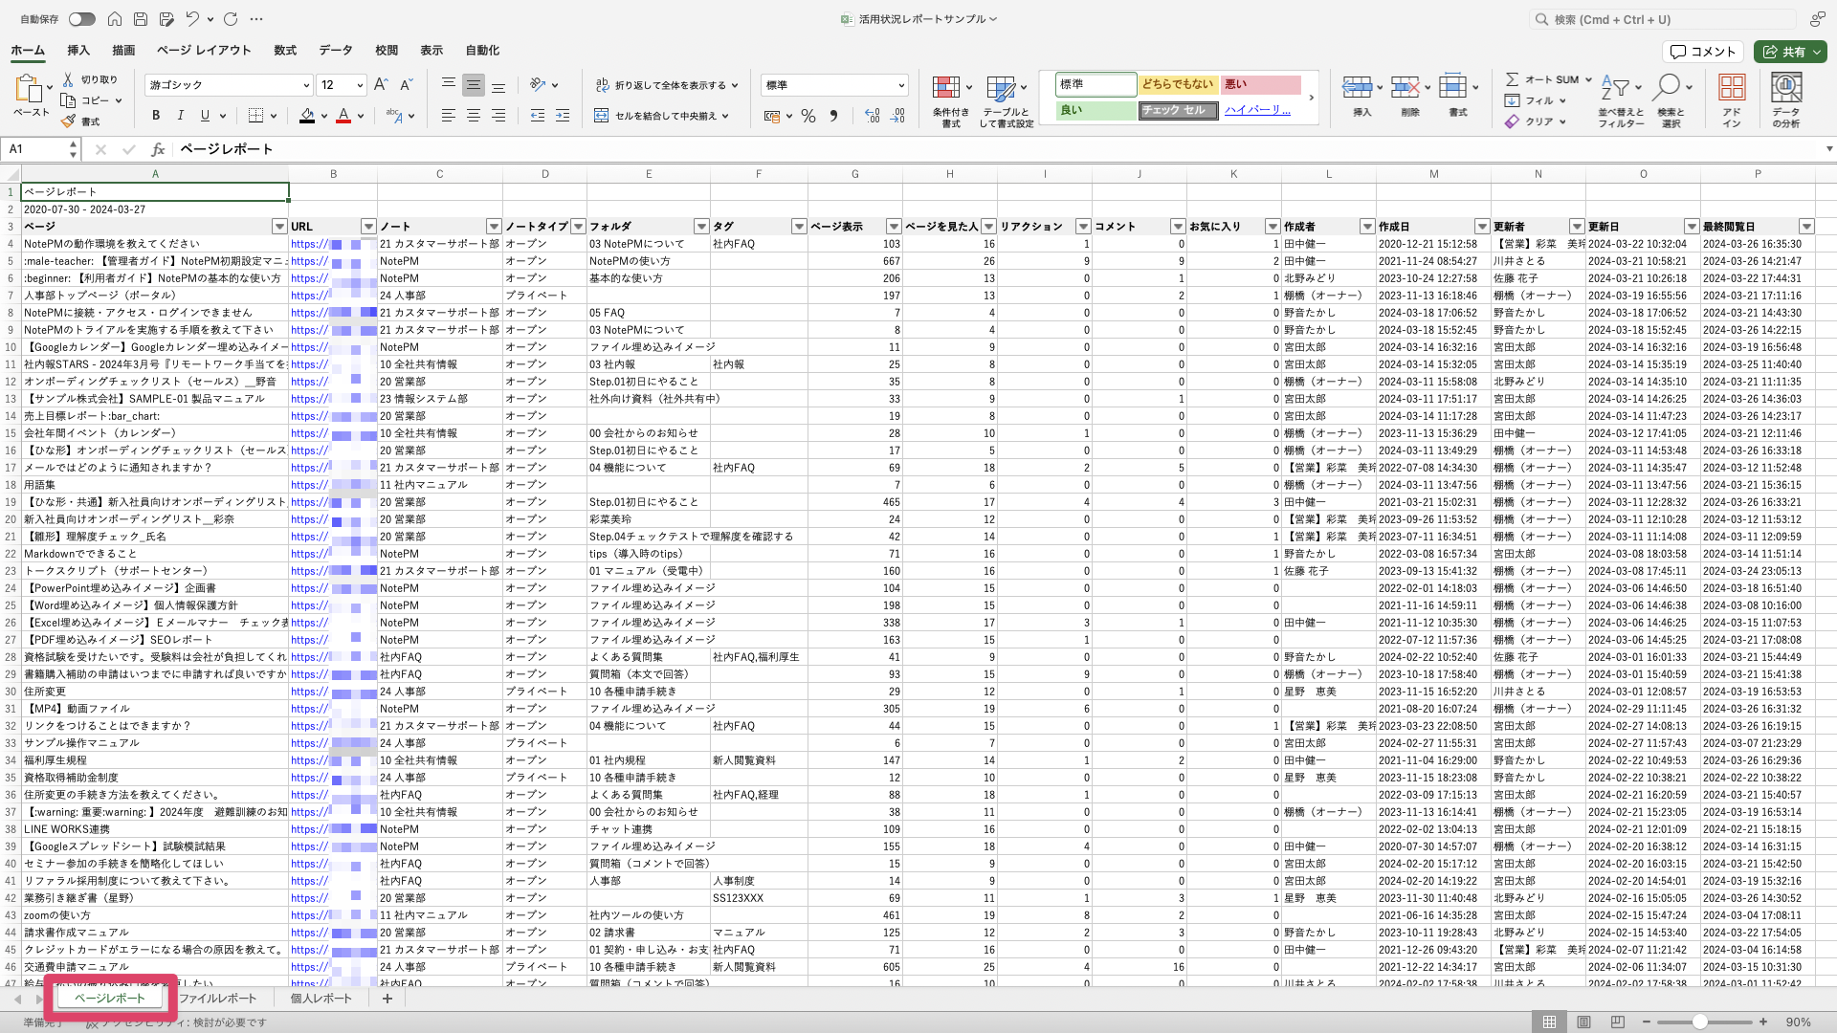Open the font size dropdown
The image size is (1837, 1033).
(x=360, y=85)
